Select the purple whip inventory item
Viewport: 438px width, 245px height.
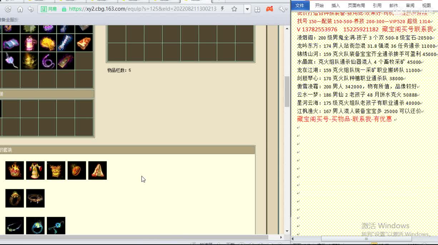coord(47,61)
